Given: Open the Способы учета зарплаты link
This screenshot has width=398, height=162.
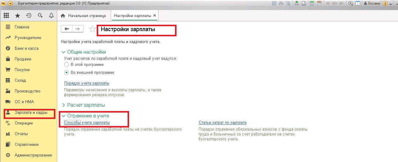Looking at the screenshot, I should (87, 123).
